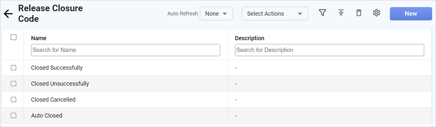The image size is (436, 127).
Task: Select the Auto Closed row checkbox
Action: 13,115
